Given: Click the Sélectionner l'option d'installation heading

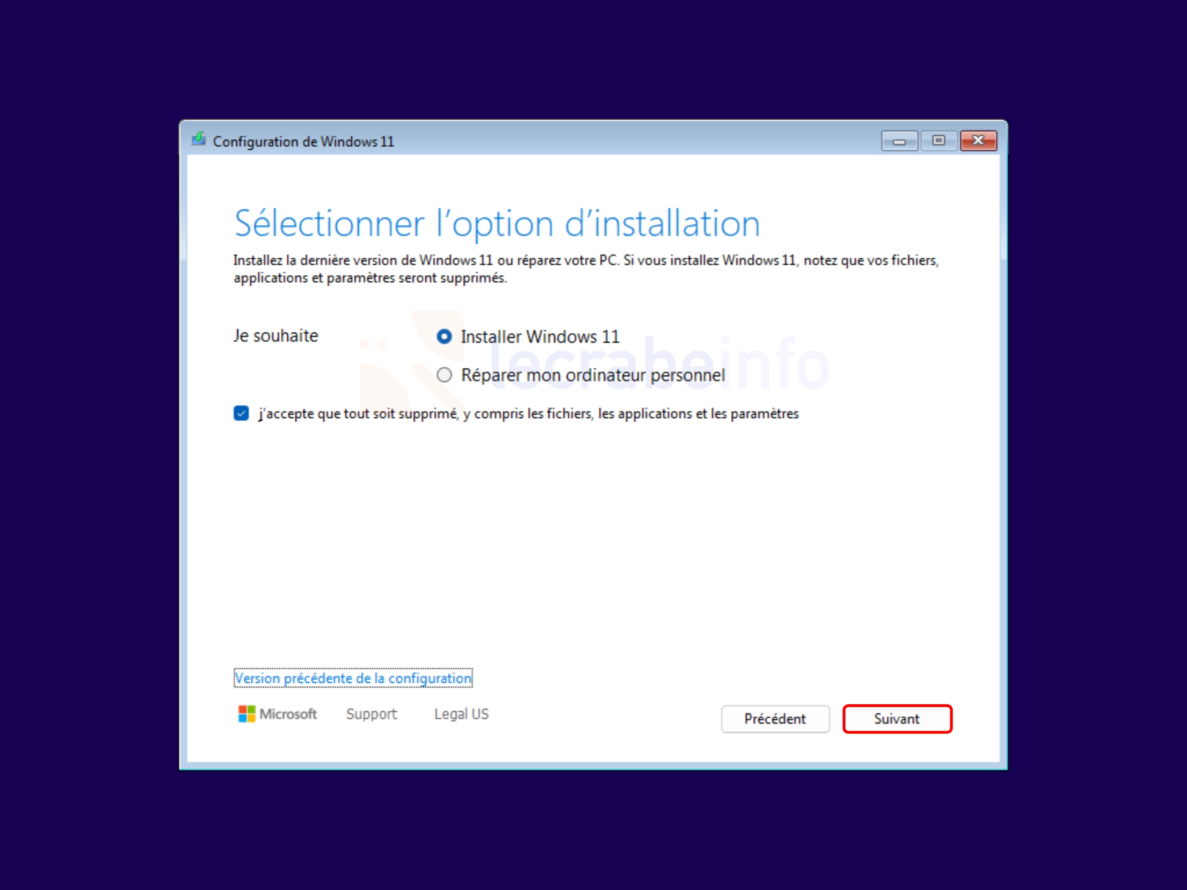Looking at the screenshot, I should coord(497,223).
